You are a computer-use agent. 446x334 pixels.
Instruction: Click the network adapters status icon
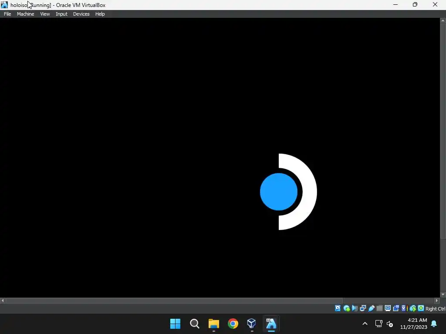click(x=363, y=308)
